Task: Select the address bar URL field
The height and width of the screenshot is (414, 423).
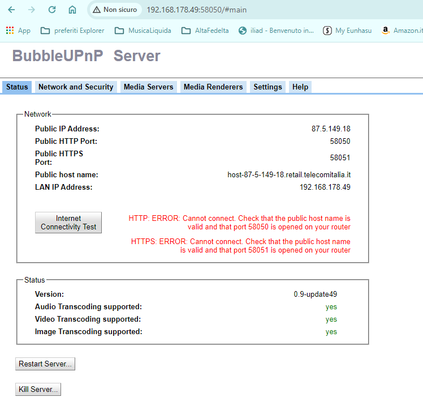Action: click(x=196, y=10)
